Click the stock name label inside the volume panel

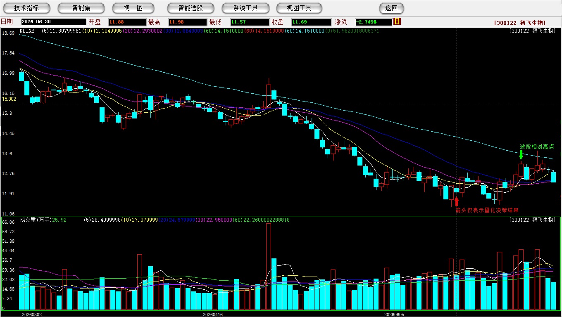tap(533, 220)
